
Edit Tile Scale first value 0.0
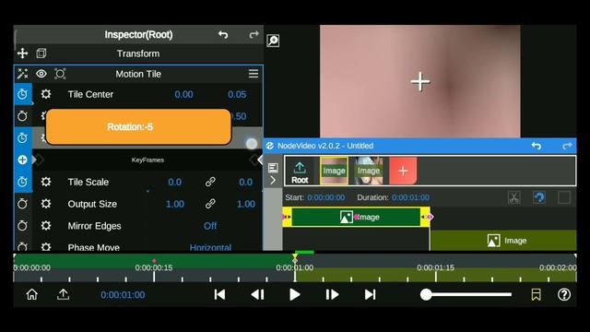[x=174, y=183]
